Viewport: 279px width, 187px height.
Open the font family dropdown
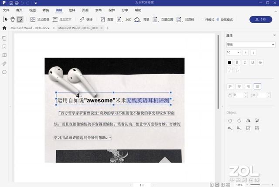point(251,44)
